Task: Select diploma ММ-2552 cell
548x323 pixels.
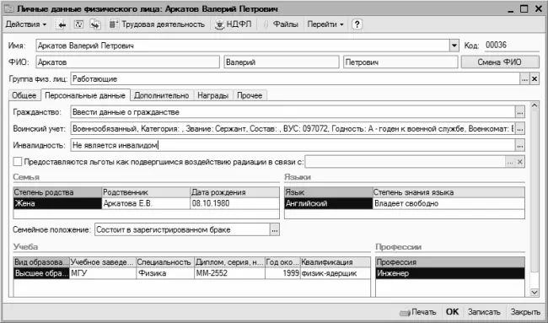Action: (x=229, y=273)
